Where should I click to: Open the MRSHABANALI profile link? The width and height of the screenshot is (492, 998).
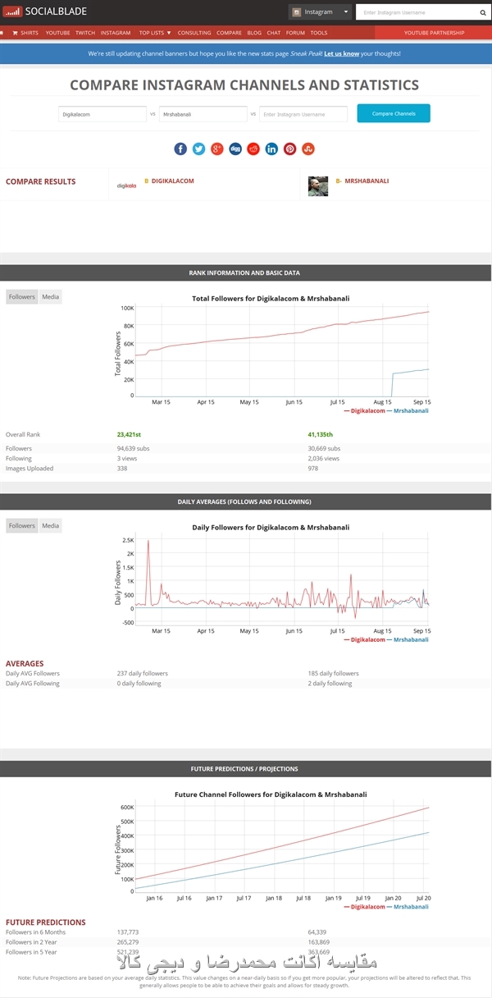pyautogui.click(x=367, y=181)
